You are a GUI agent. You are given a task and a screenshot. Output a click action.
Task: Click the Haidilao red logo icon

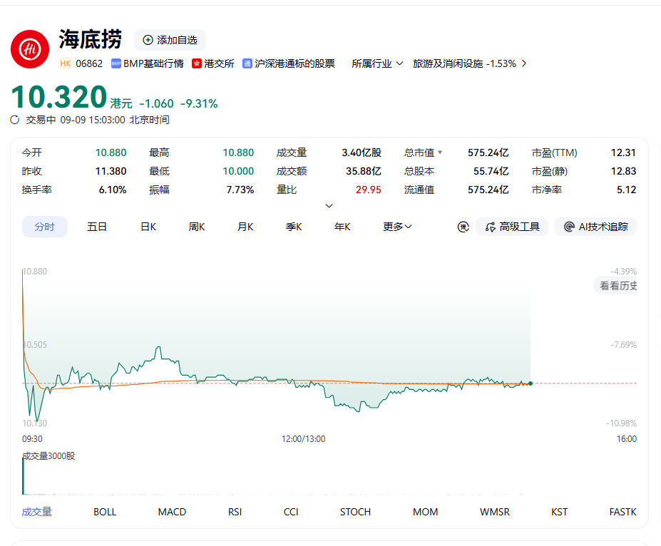(x=30, y=49)
